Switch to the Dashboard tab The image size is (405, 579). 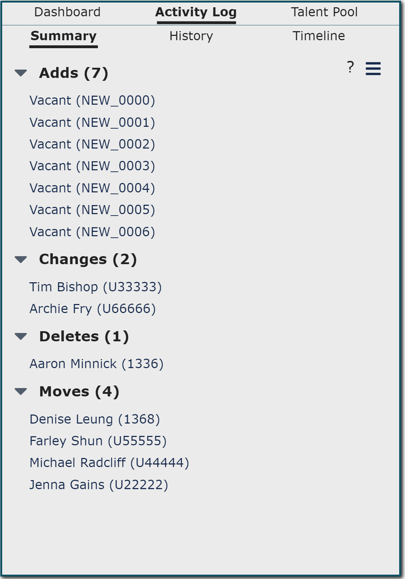[67, 12]
